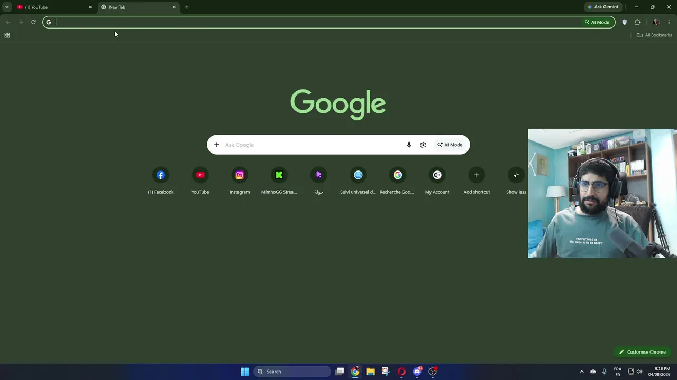This screenshot has height=380, width=677.
Task: Open the Instagram shortcut
Action: click(x=240, y=181)
